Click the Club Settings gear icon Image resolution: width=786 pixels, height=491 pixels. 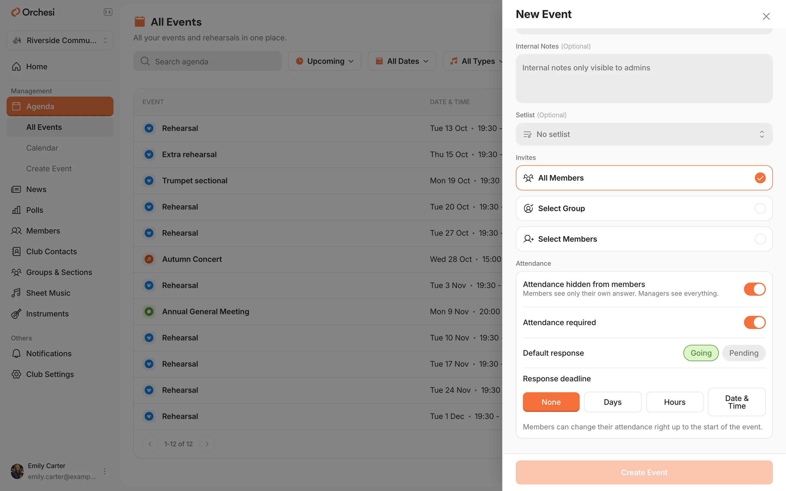(16, 375)
